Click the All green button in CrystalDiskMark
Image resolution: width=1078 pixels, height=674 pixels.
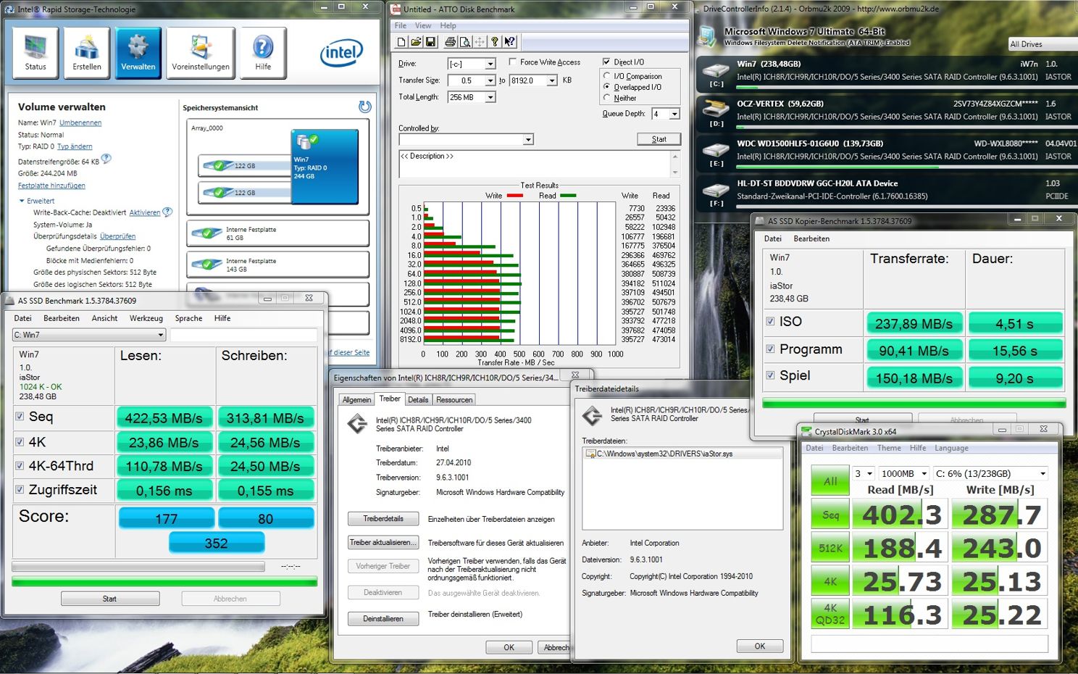[x=830, y=480]
